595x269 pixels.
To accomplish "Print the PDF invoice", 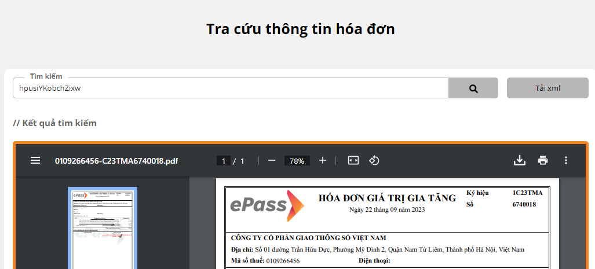I will [x=543, y=161].
